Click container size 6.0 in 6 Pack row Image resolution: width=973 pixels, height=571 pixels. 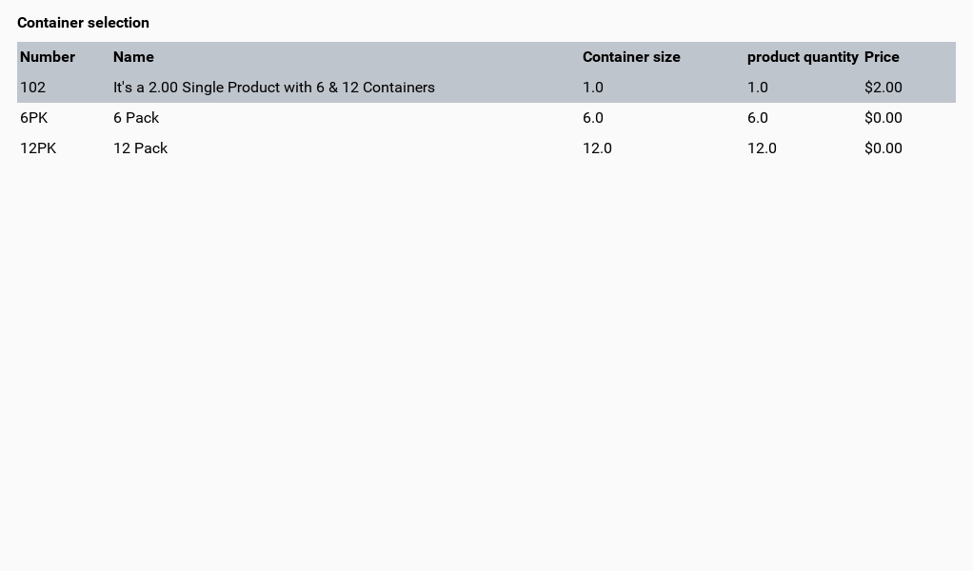tap(593, 118)
